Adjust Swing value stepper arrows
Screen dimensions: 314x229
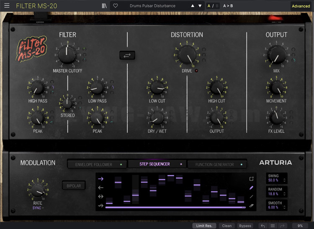click(284, 180)
